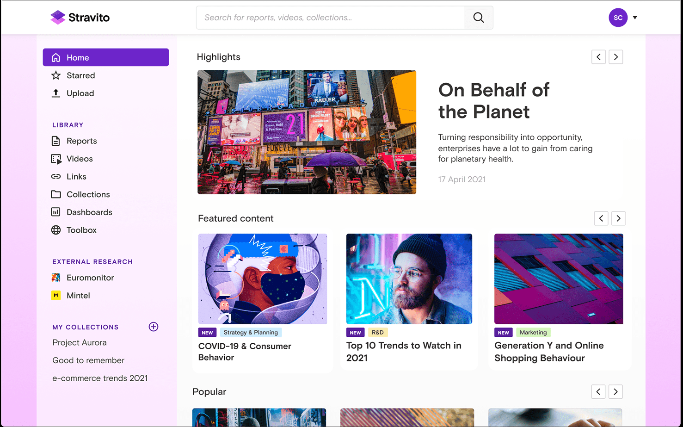Click the search reports input field

[331, 18]
